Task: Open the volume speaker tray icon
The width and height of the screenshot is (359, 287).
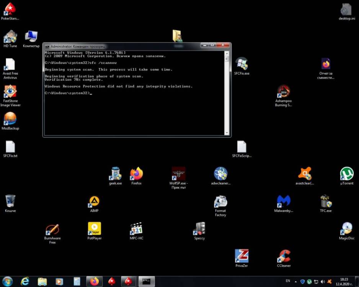Action: 323,282
